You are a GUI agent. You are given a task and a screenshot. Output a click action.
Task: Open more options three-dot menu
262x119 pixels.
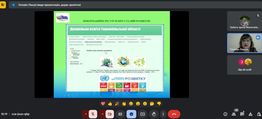tap(163, 114)
